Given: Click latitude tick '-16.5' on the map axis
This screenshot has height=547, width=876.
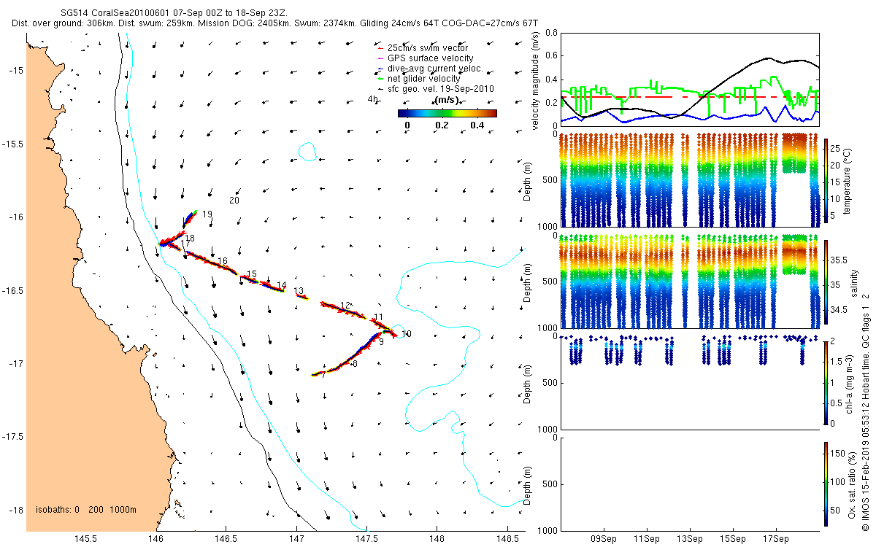Looking at the screenshot, I should point(12,290).
